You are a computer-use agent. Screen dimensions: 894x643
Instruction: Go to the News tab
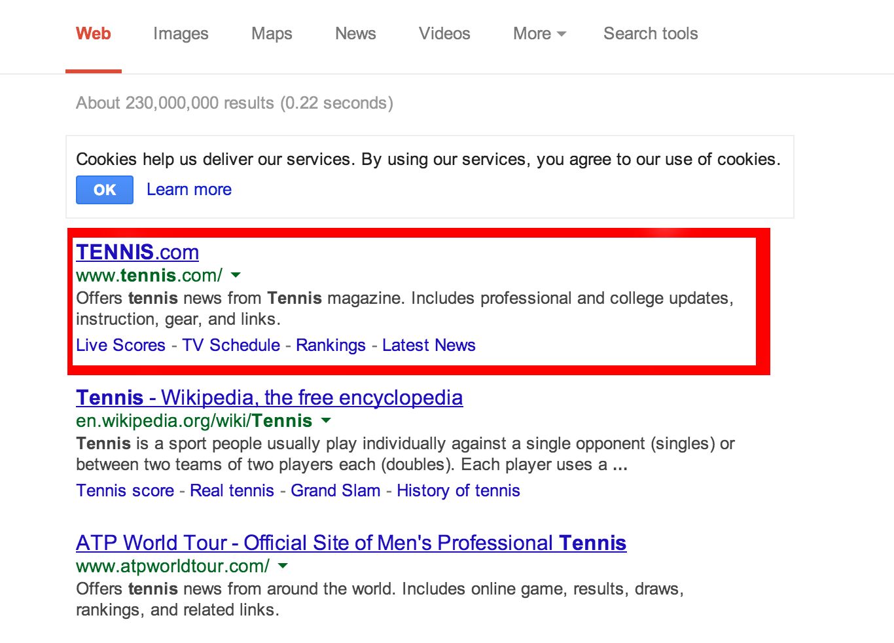click(355, 34)
